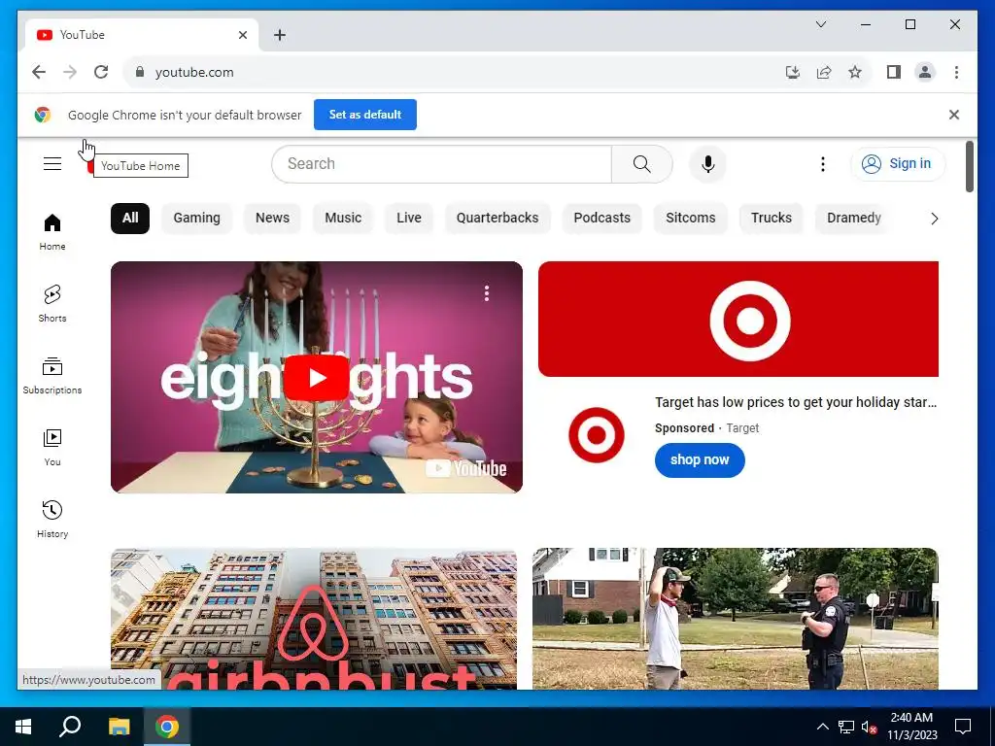The image size is (995, 746).
Task: Start voice search with the microphone
Action: tap(707, 163)
